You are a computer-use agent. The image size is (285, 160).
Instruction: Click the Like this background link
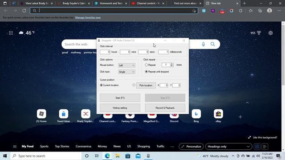tap(263, 137)
